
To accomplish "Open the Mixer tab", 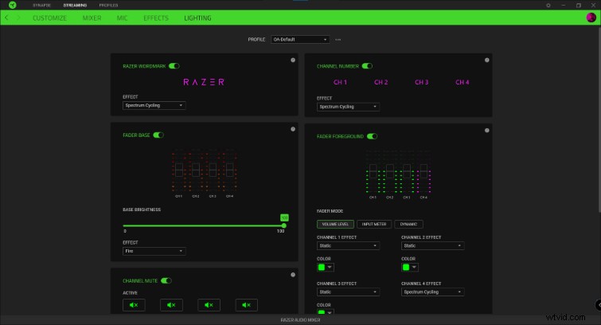I will coord(92,18).
